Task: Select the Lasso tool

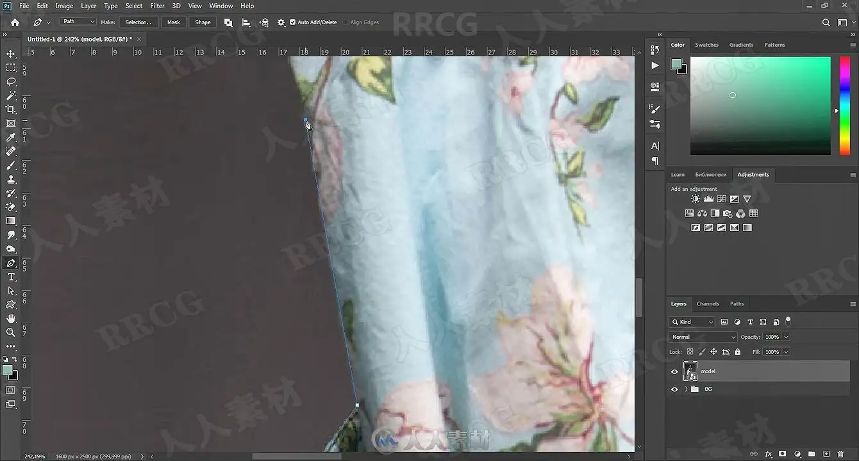Action: click(x=11, y=81)
